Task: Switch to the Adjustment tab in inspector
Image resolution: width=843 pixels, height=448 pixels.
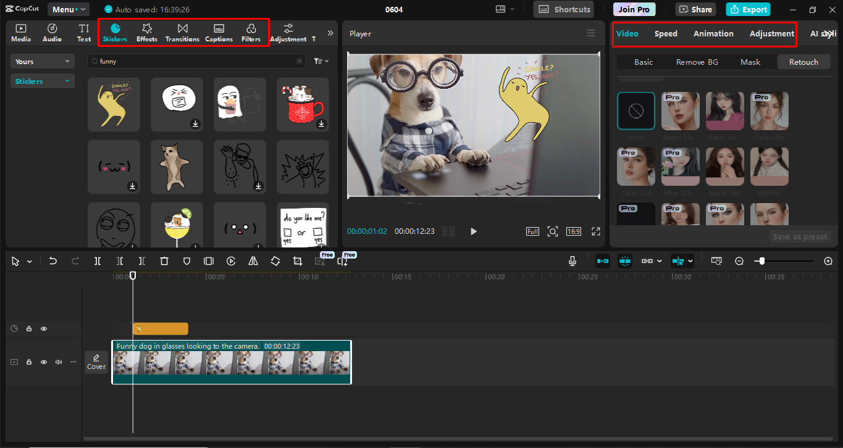Action: coord(772,33)
